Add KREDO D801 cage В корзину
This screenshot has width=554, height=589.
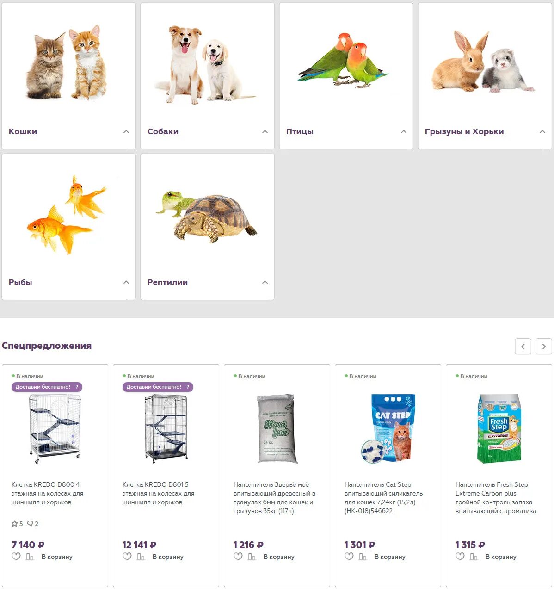click(x=168, y=557)
